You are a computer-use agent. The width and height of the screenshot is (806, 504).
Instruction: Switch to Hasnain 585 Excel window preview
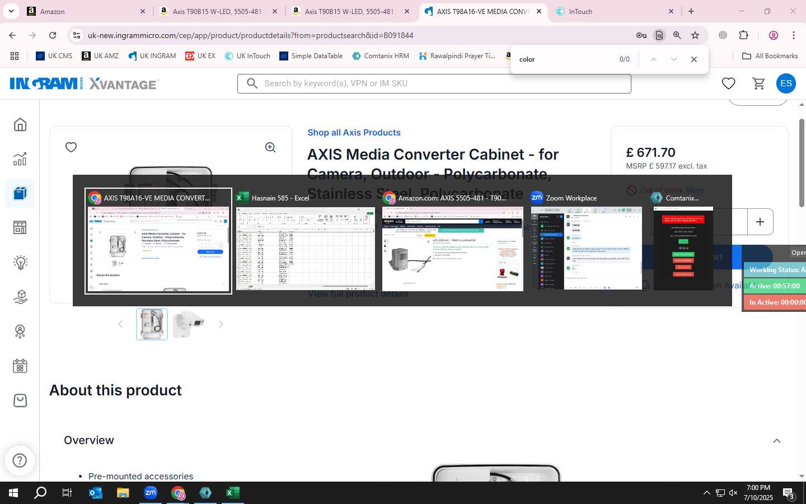click(305, 241)
